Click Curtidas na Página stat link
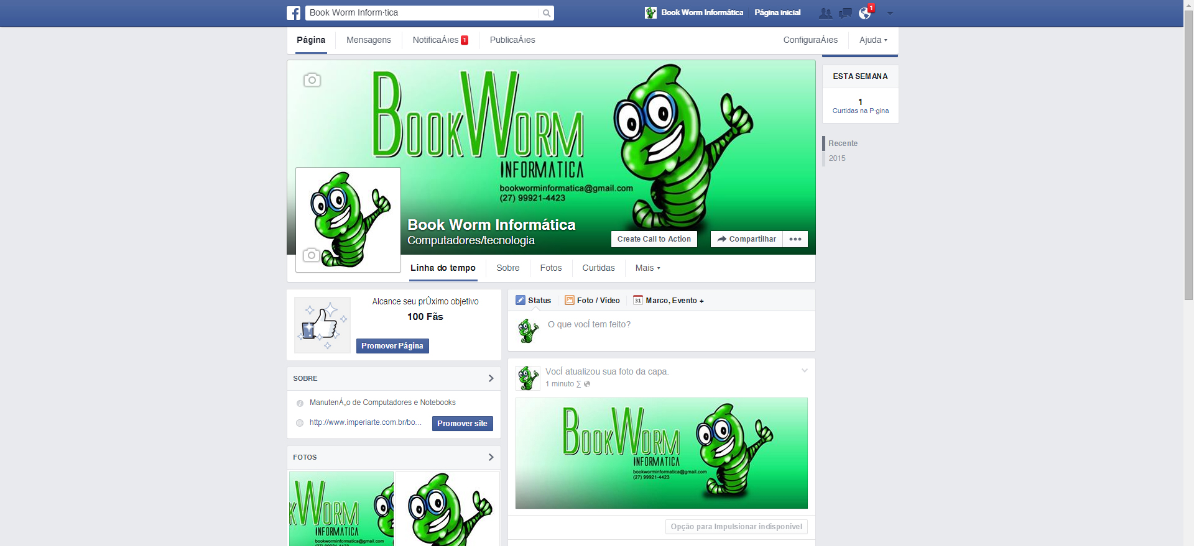 pyautogui.click(x=861, y=111)
